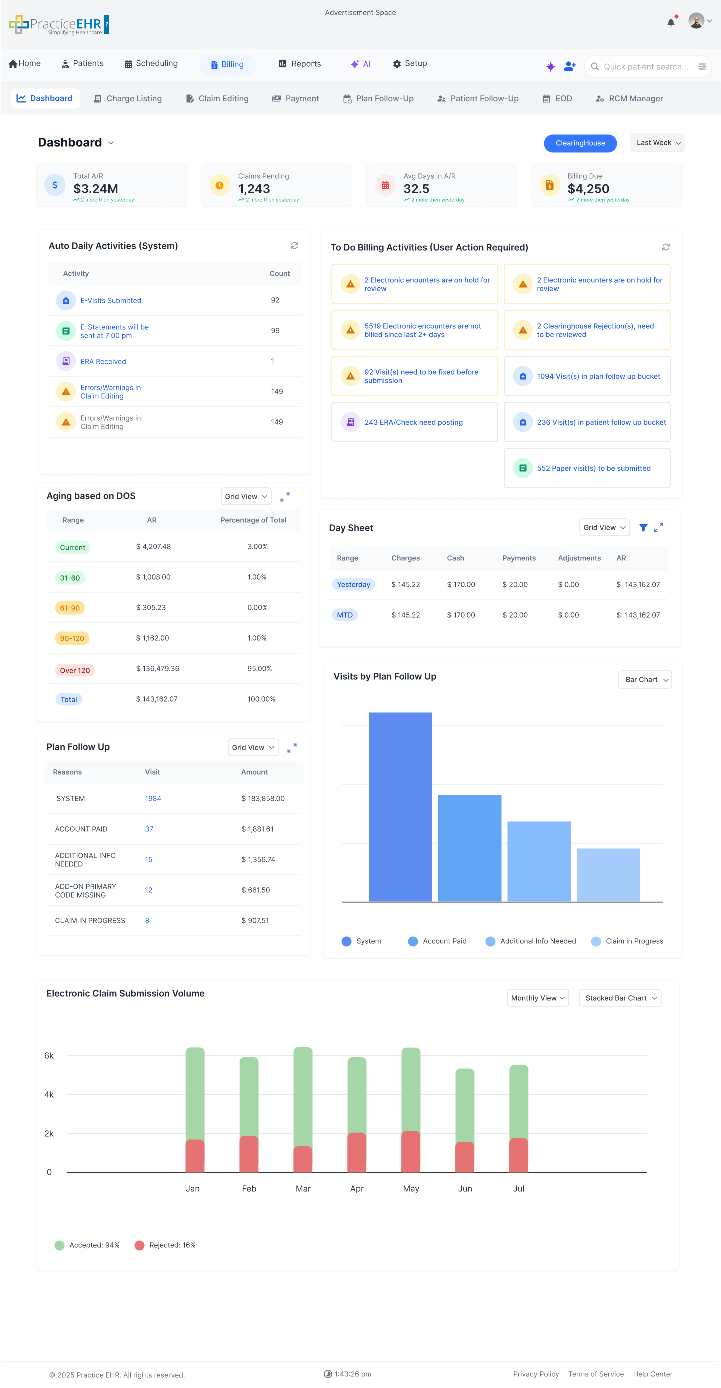View the 1984 SYSTEM visits link
The image size is (721, 1388).
(153, 798)
